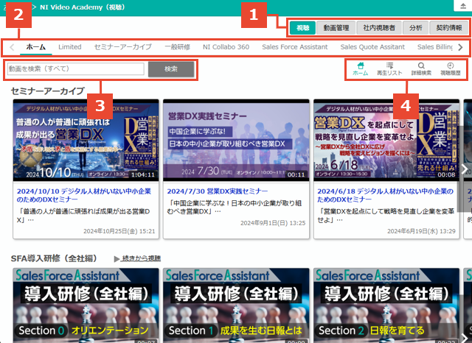Select the ホーム category tab

coord(36,47)
